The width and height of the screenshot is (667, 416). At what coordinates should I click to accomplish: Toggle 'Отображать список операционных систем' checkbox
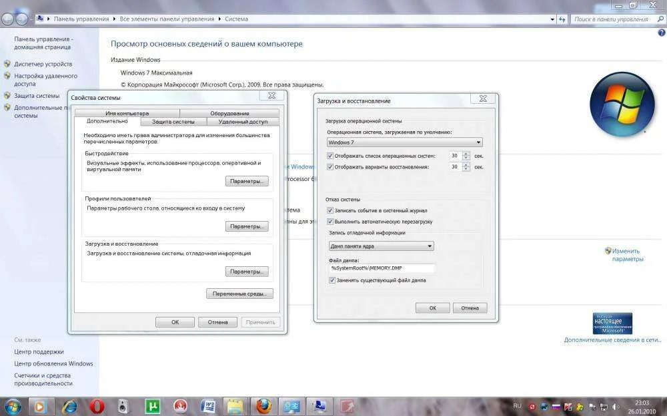329,156
